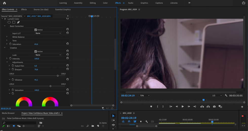
Task: Expand the White Balance section
Action: (7, 37)
